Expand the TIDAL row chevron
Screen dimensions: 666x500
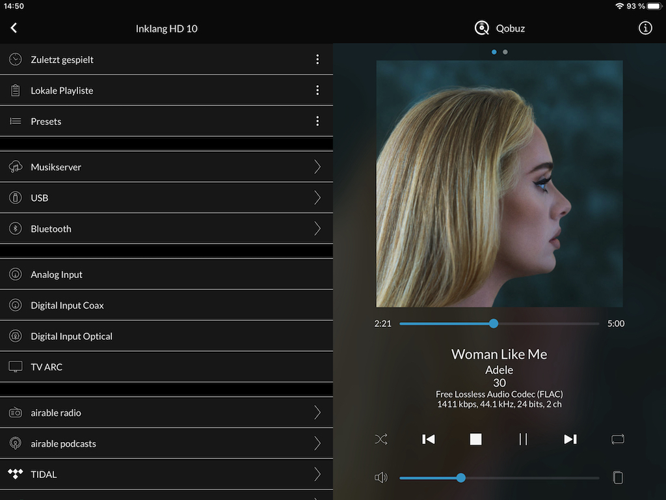click(317, 474)
